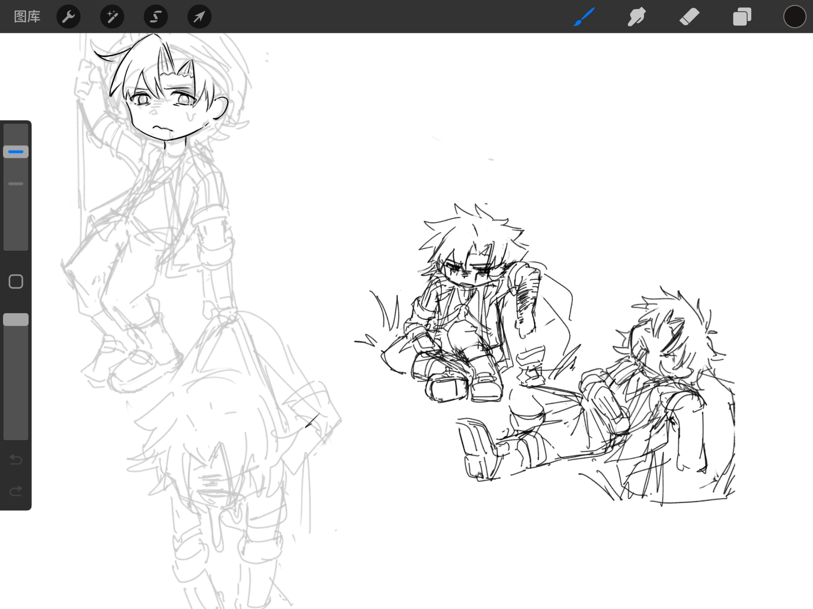
Task: Open the Layers panel
Action: tap(742, 17)
